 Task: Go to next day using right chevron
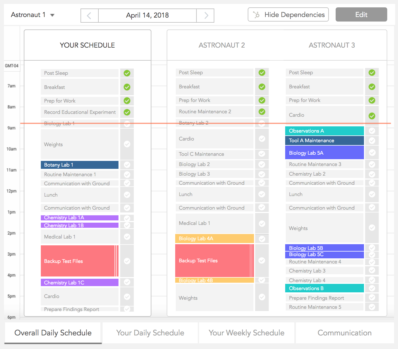point(206,16)
